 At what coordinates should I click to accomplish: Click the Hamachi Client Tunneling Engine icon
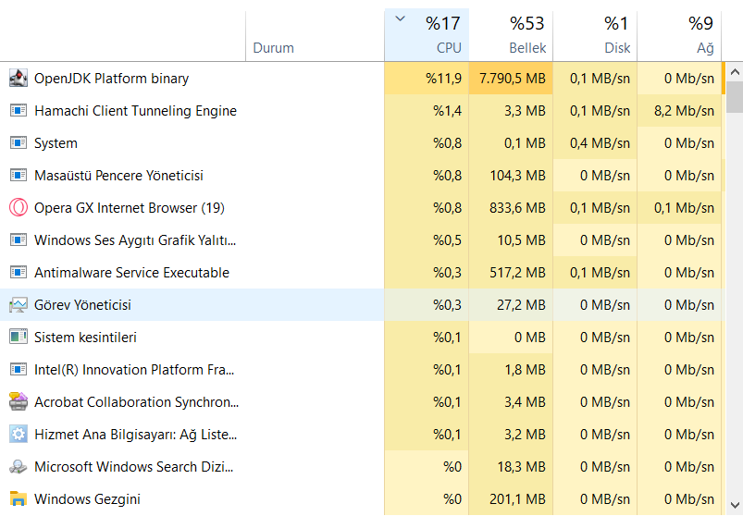pos(19,111)
